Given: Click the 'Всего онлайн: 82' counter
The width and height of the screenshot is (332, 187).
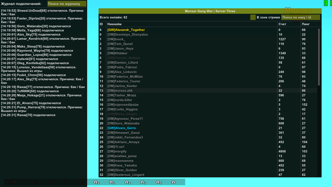Looking at the screenshot, I should coord(113,17).
